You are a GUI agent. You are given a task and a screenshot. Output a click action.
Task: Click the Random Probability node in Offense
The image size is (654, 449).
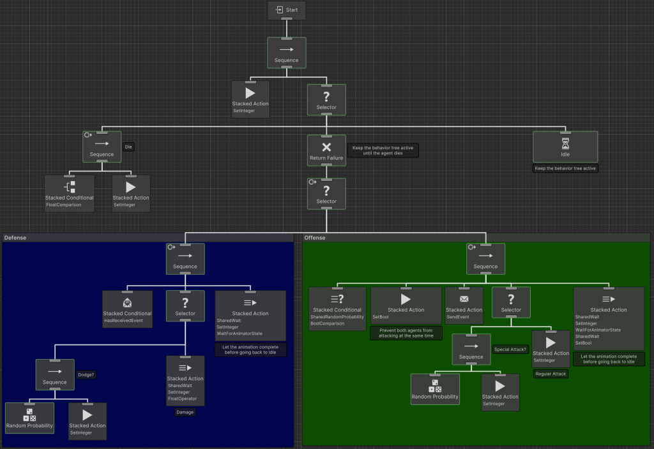tap(435, 389)
